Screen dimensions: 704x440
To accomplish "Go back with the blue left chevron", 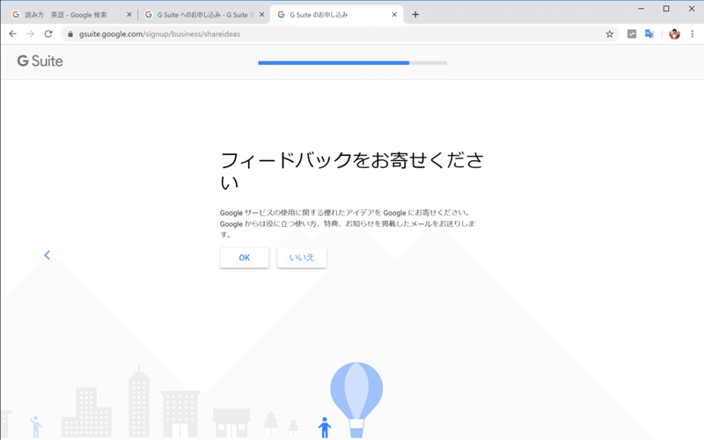I will (48, 255).
